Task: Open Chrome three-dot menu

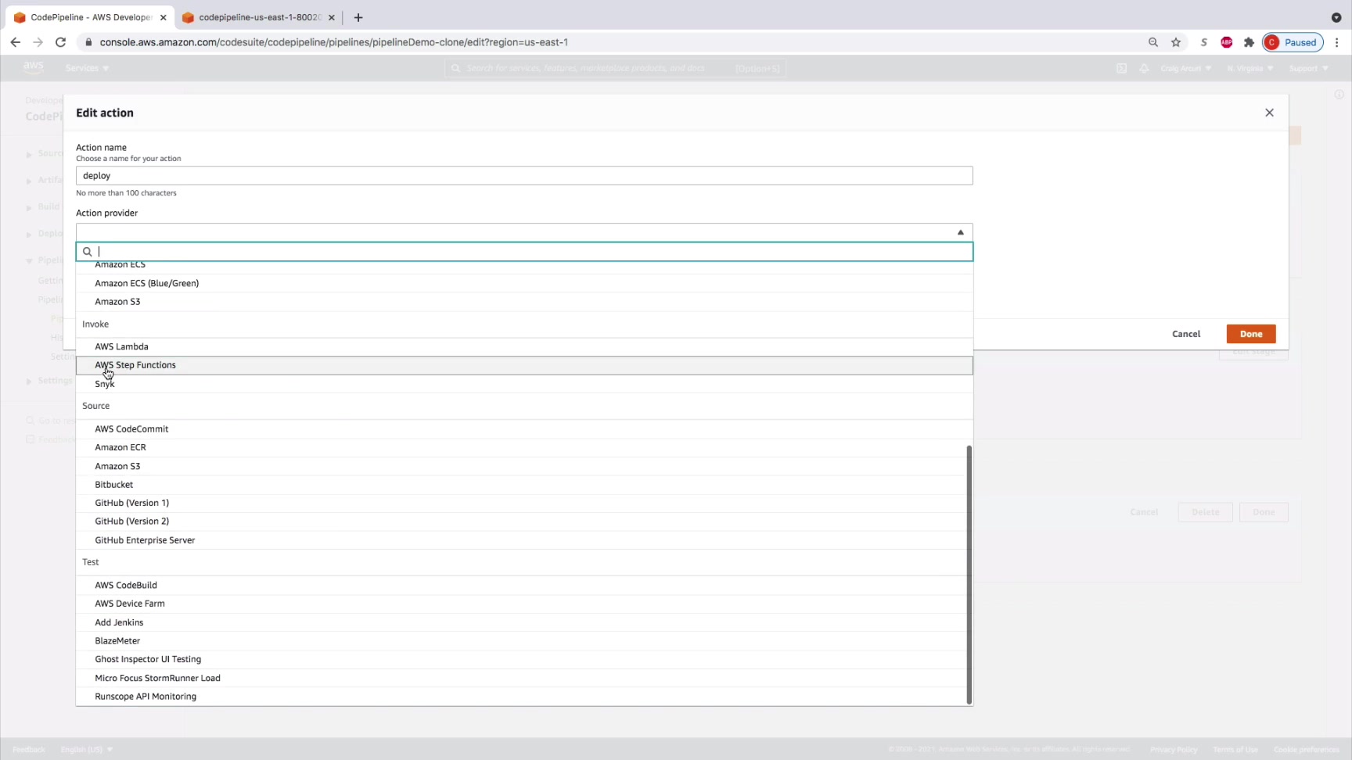Action: 1337,42
